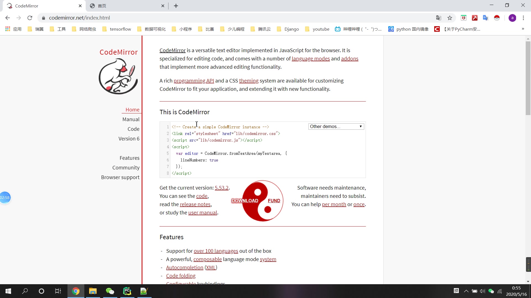The height and width of the screenshot is (298, 531).
Task: Click the DOWNLOAD half of yin-yang
Action: [245, 201]
